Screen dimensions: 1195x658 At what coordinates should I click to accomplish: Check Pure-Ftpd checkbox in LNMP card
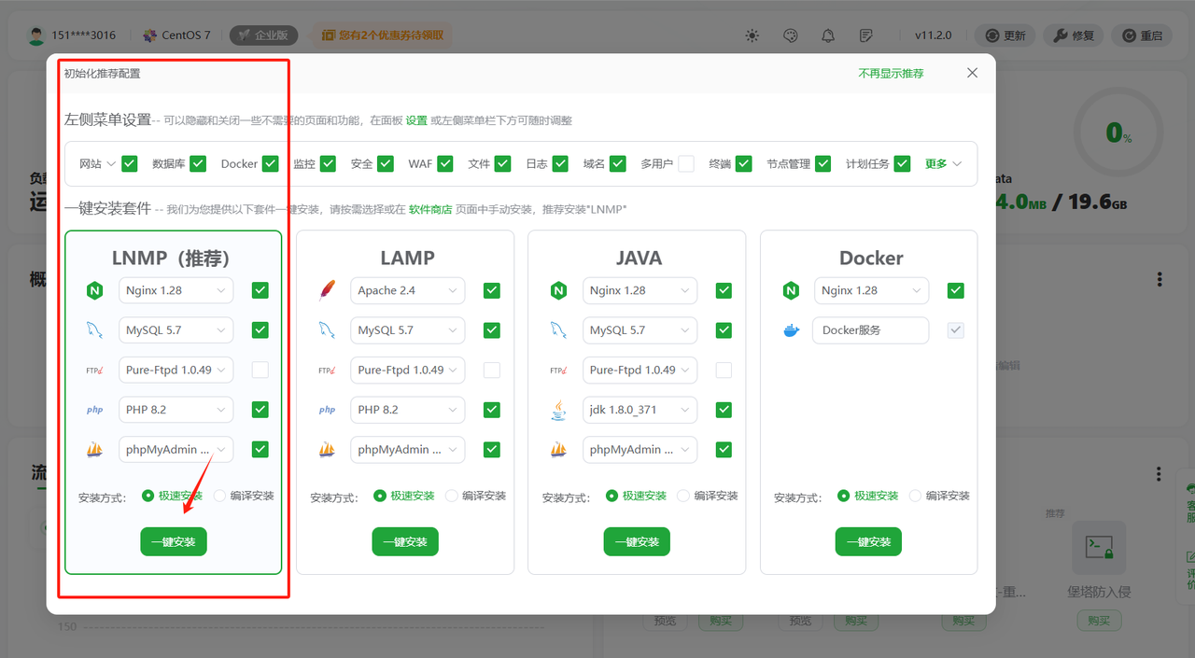(x=260, y=371)
